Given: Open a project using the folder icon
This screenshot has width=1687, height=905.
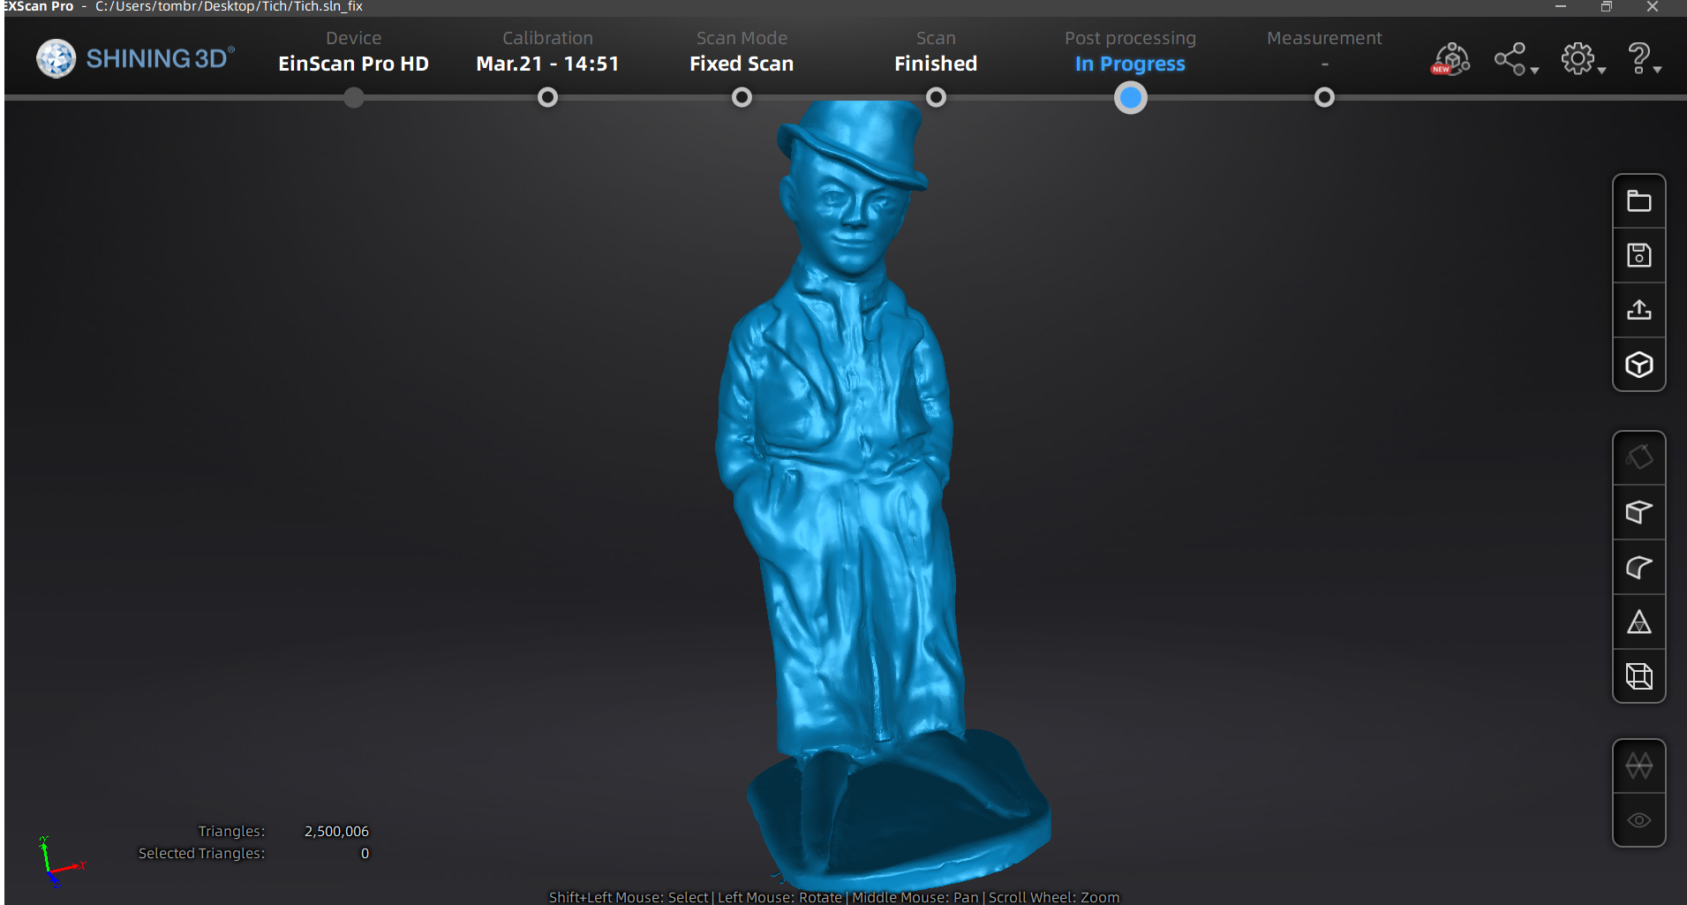Looking at the screenshot, I should (1638, 201).
